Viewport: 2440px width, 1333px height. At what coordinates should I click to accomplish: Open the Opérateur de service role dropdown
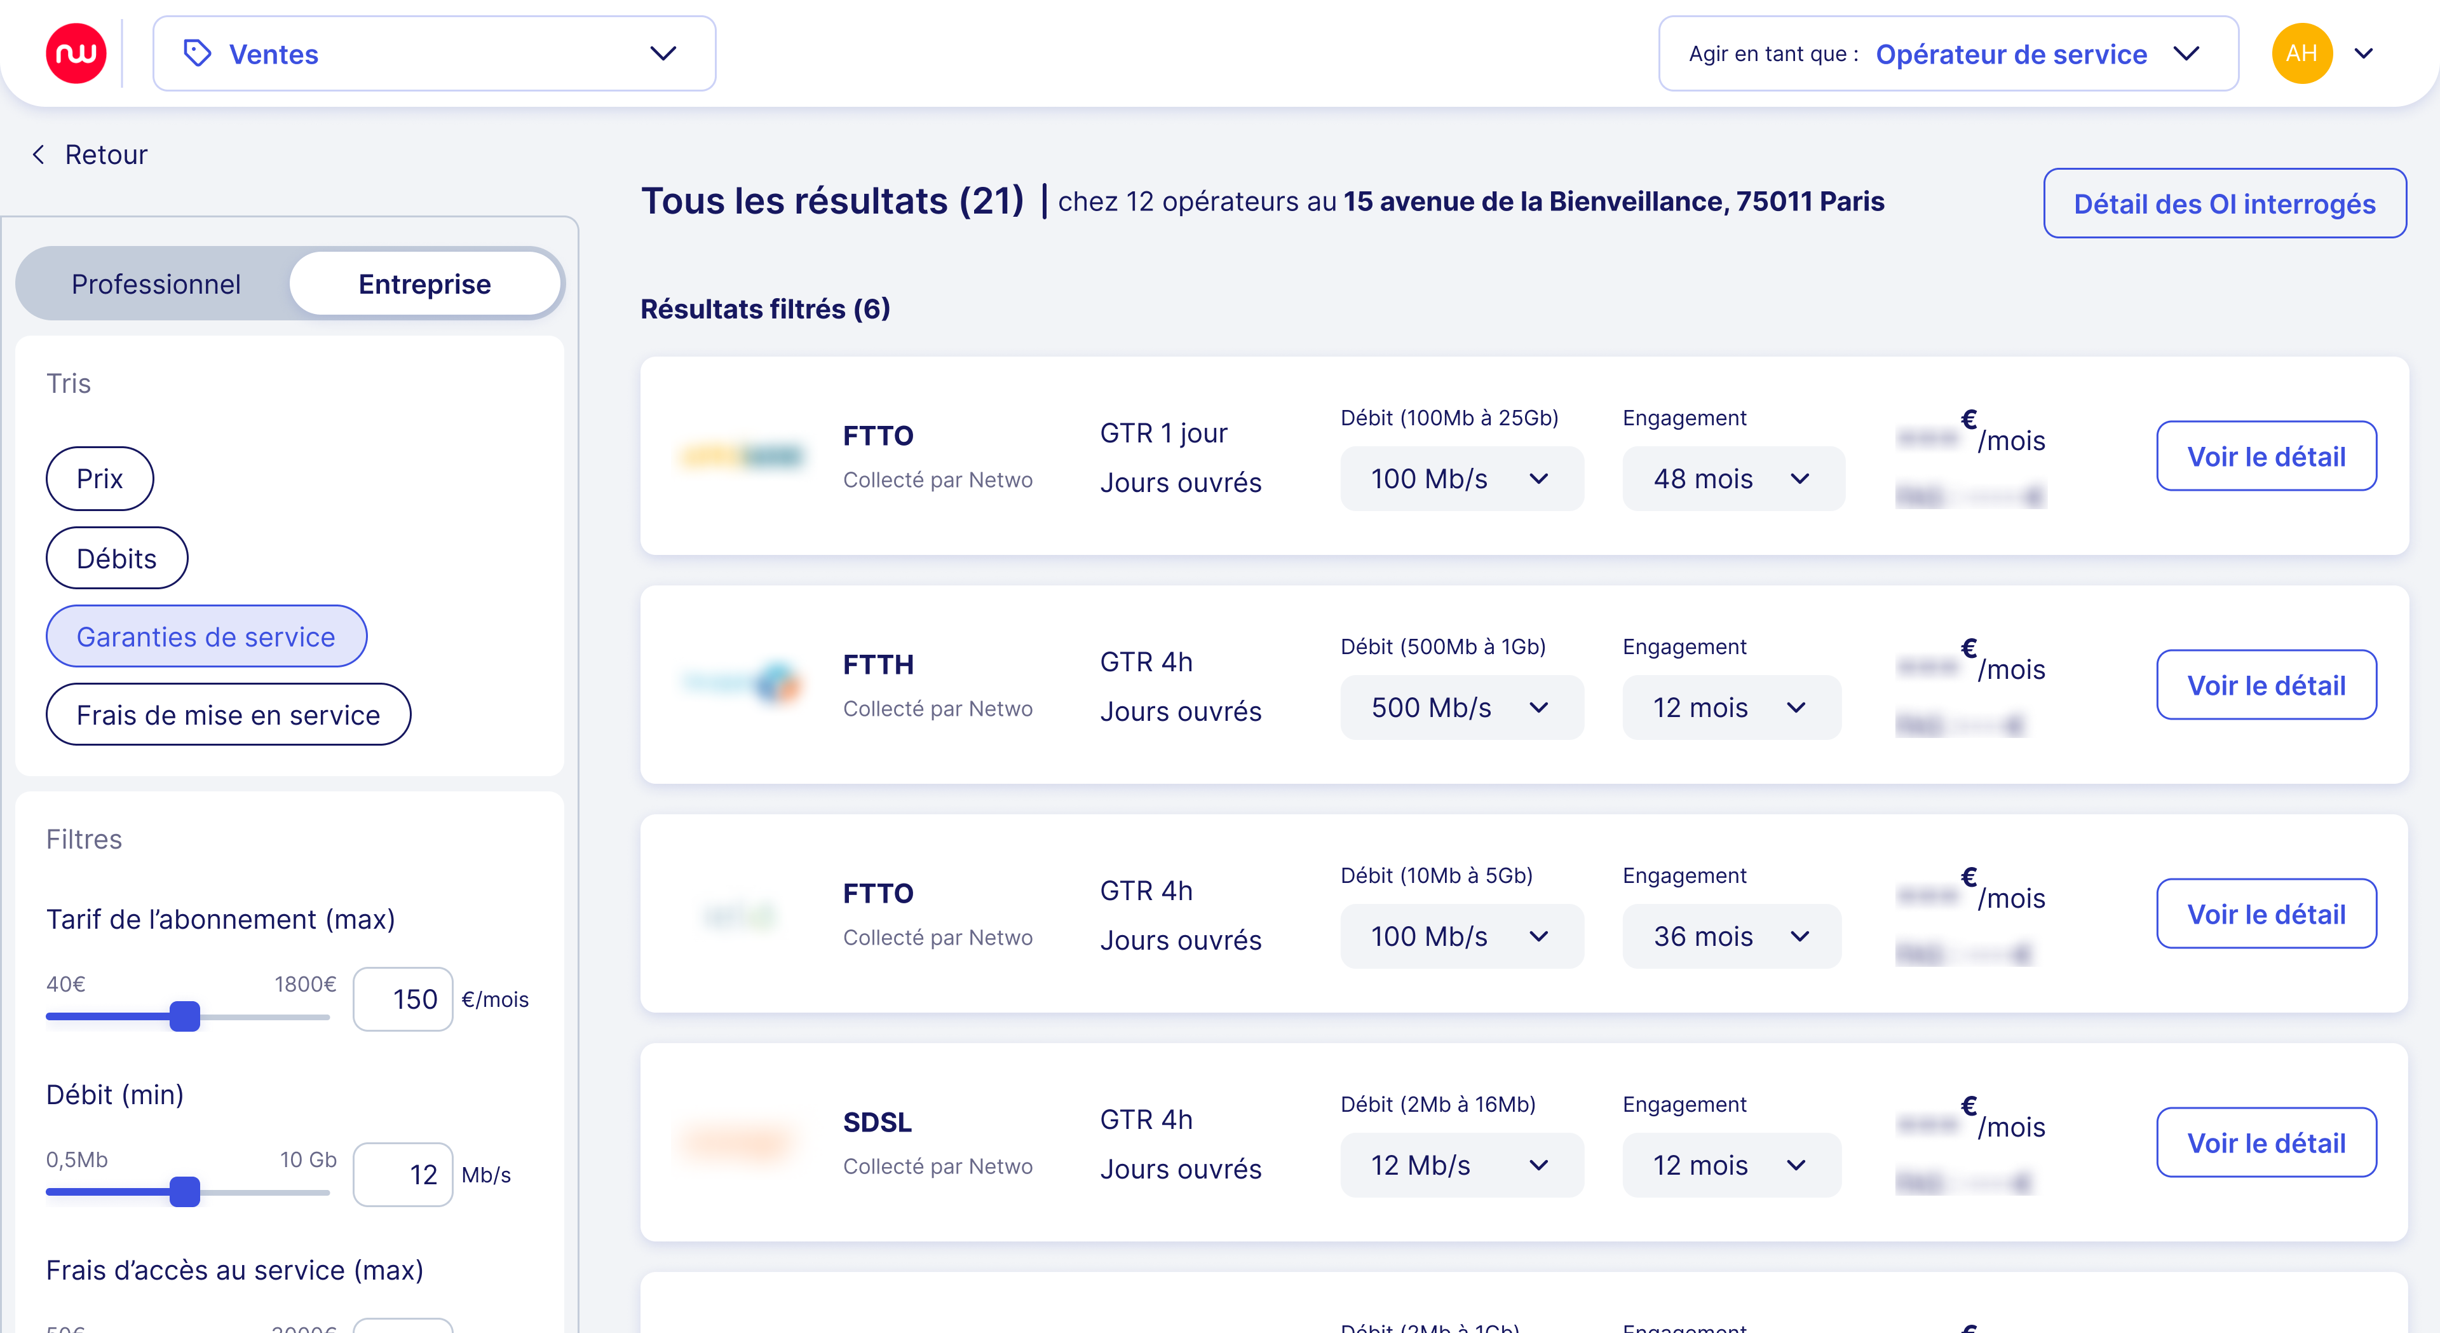pyautogui.click(x=1948, y=54)
